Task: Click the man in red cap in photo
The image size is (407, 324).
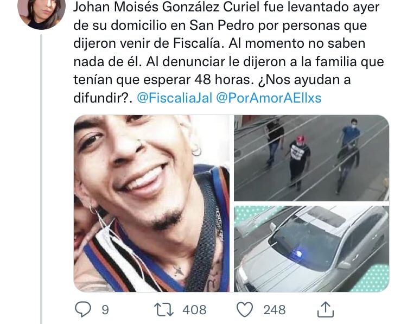Action: click(x=300, y=161)
